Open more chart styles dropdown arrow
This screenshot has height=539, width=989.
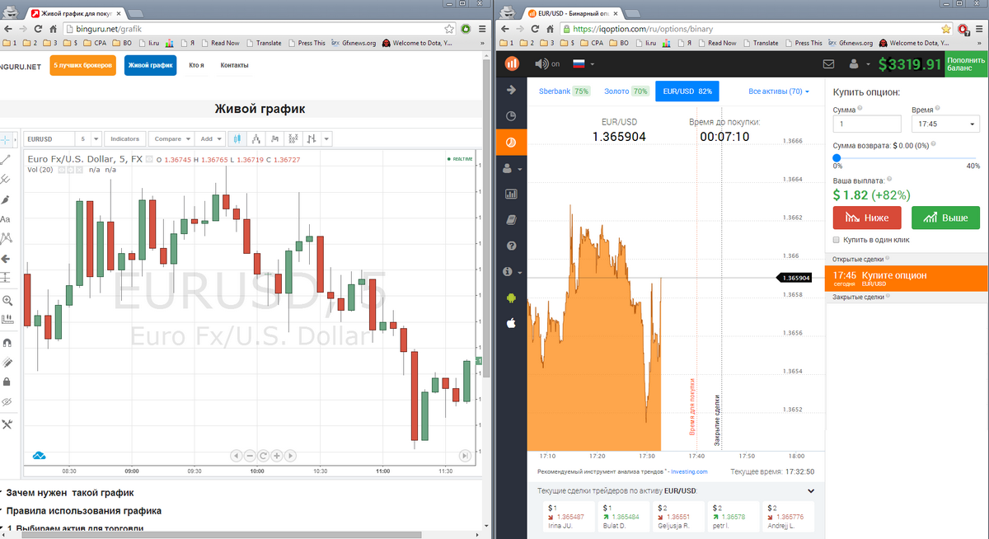tap(327, 138)
